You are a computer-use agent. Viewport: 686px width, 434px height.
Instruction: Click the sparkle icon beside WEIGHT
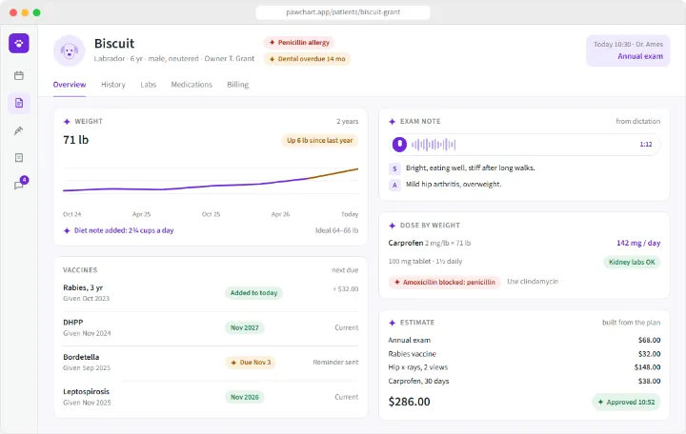tap(67, 122)
